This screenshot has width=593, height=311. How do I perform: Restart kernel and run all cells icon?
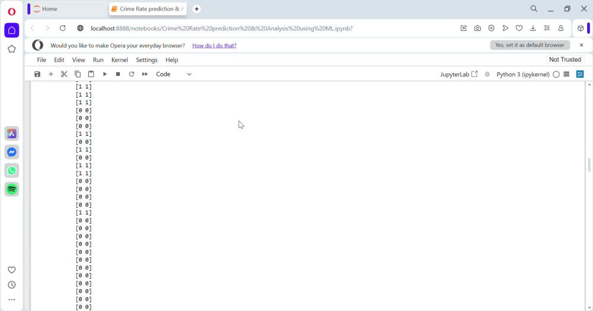[145, 74]
